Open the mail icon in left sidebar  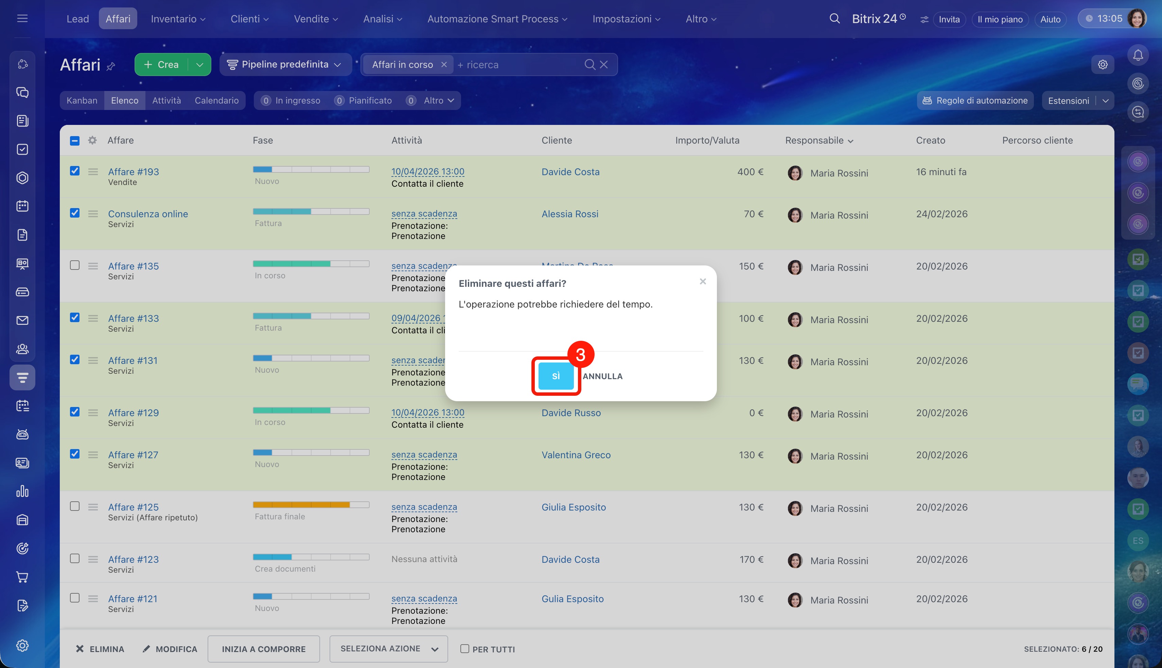(22, 320)
